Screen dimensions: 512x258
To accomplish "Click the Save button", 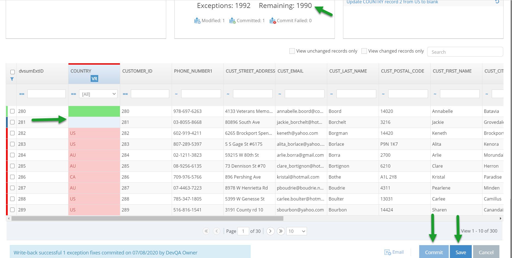I will coord(461,252).
